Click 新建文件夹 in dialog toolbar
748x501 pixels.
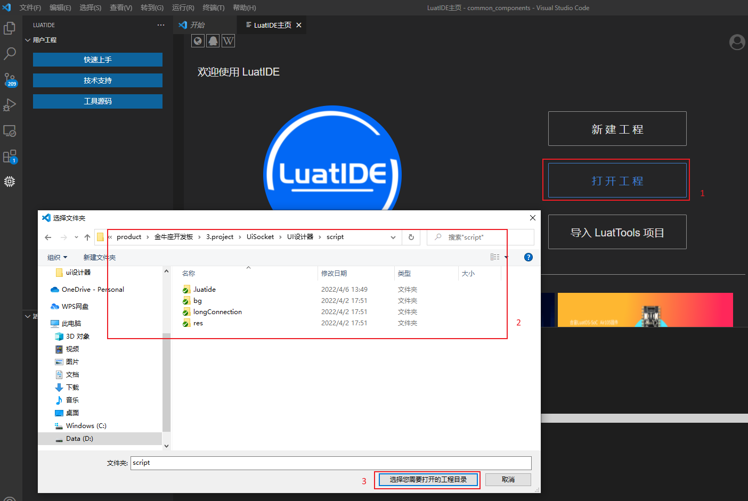click(100, 258)
